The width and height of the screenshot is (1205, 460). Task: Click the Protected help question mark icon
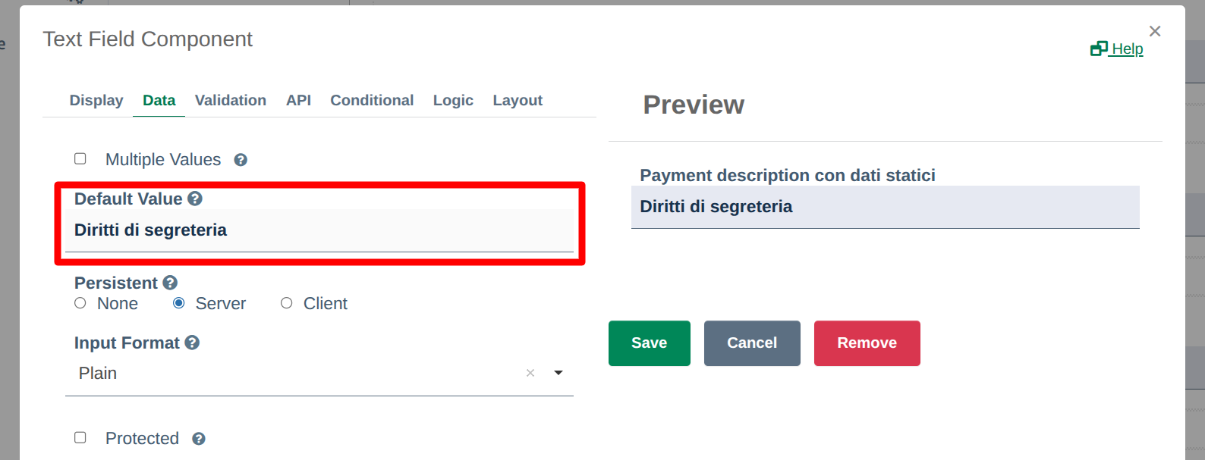tap(199, 439)
